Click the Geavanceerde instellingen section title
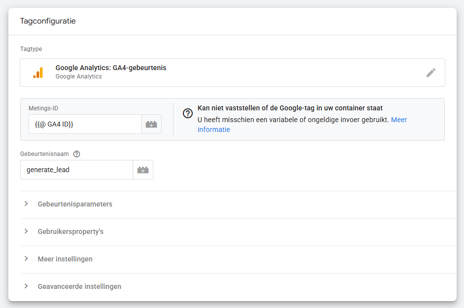The width and height of the screenshot is (464, 308). click(x=79, y=286)
